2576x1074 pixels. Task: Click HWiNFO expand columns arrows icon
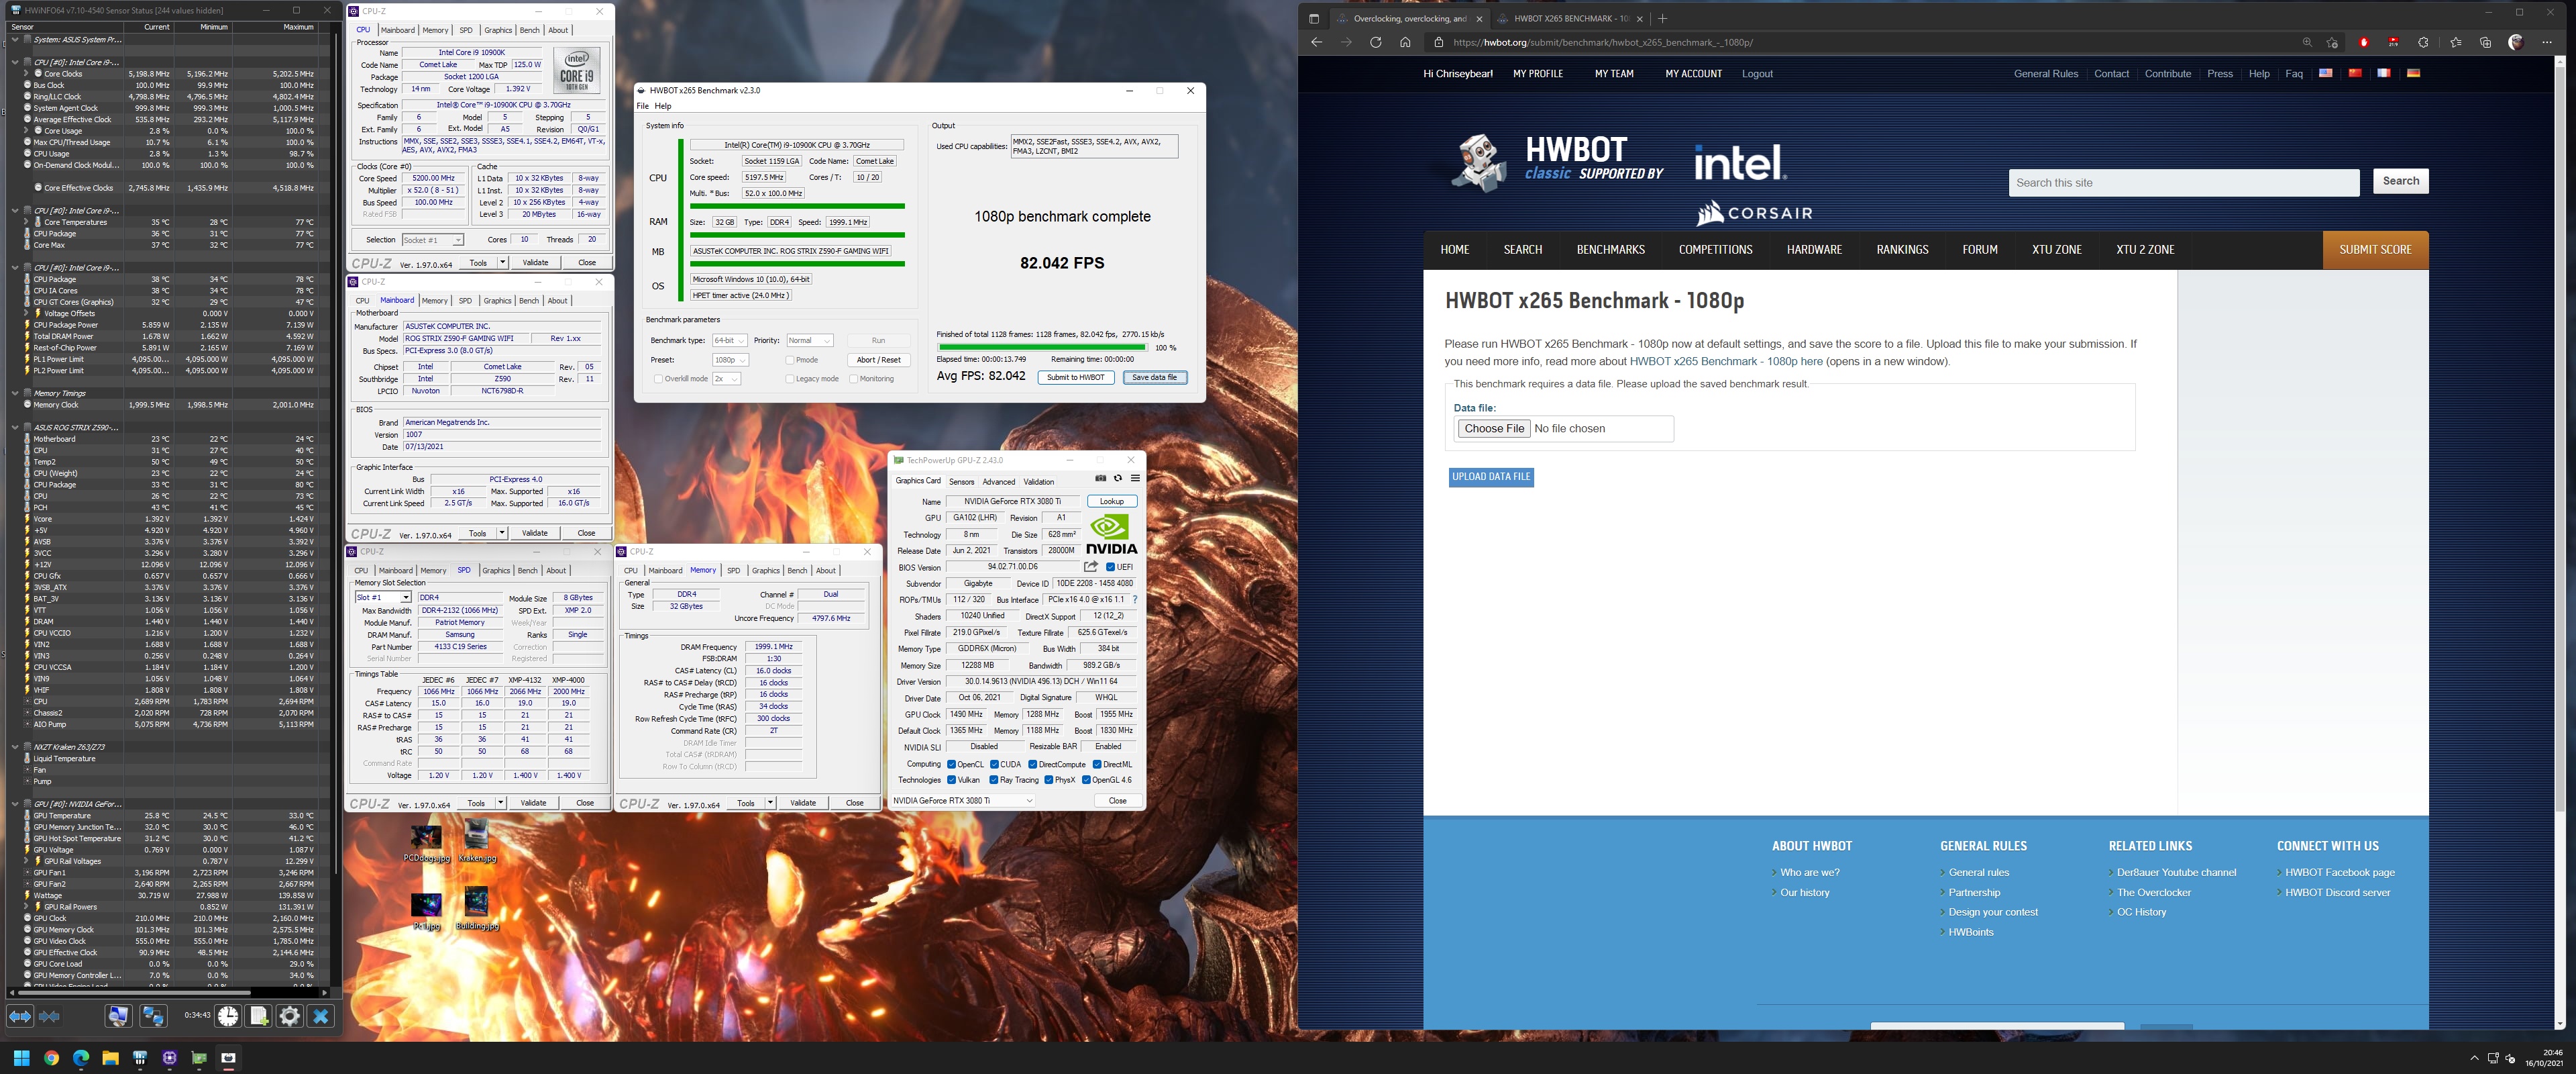(20, 1016)
